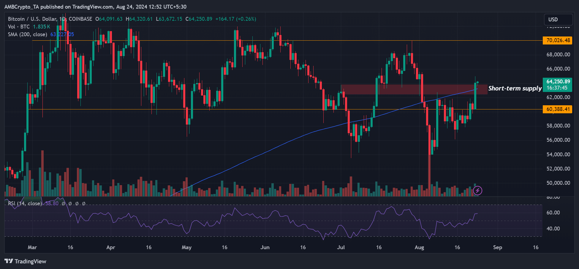Click the volume value 1.835 K
Image resolution: width=579 pixels, height=269 pixels.
pyautogui.click(x=42, y=27)
